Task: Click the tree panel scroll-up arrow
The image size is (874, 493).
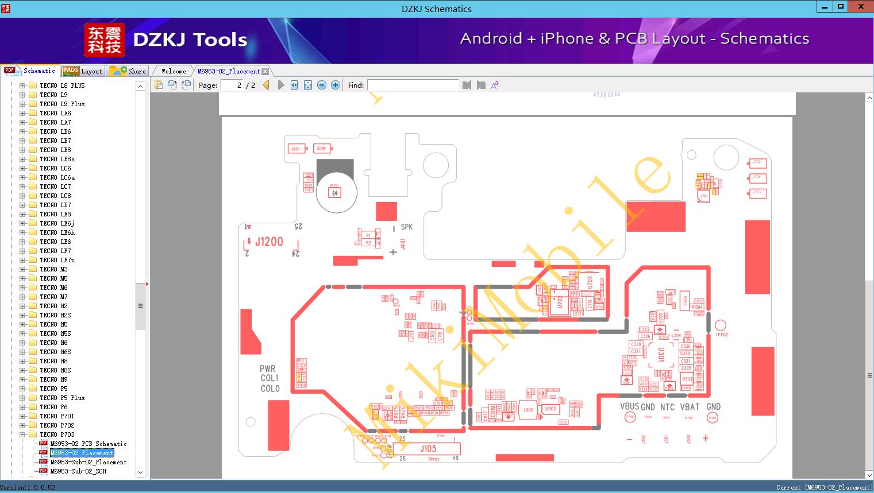Action: coord(140,86)
